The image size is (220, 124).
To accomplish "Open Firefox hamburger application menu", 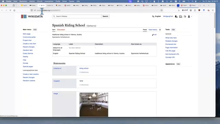I will coord(213,10).
